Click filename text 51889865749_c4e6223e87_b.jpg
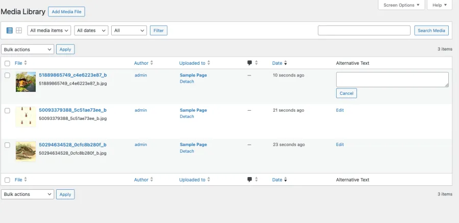The width and height of the screenshot is (459, 223). point(73,84)
